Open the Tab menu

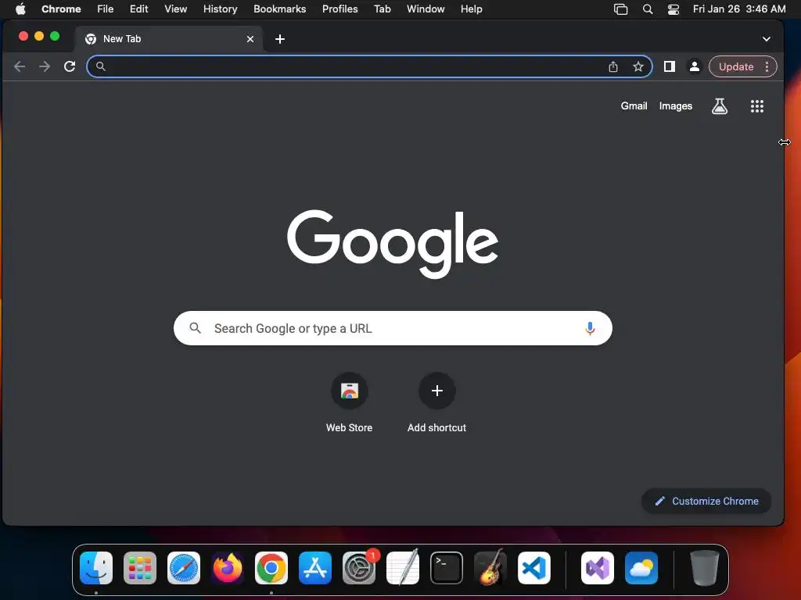pyautogui.click(x=382, y=9)
